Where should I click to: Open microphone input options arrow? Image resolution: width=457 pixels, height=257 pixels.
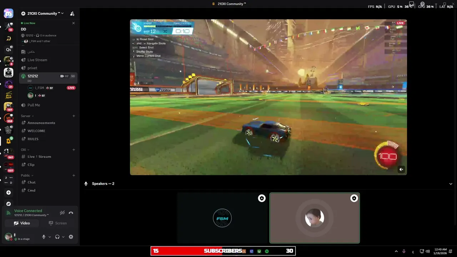click(x=50, y=237)
